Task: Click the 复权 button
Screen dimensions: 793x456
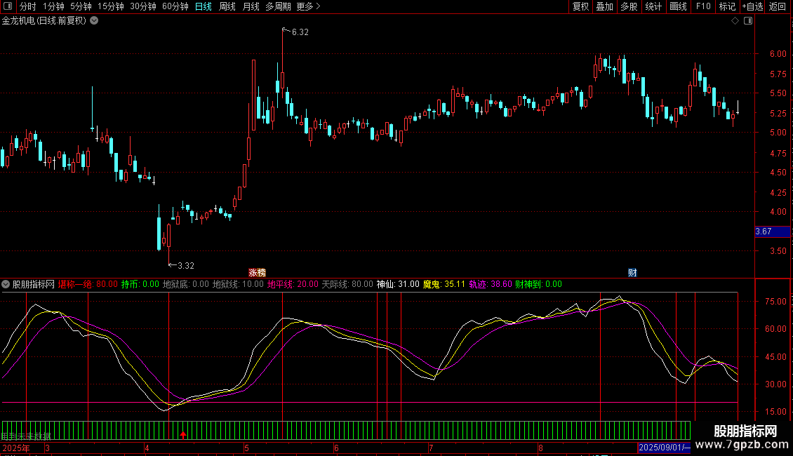Action: click(580, 7)
